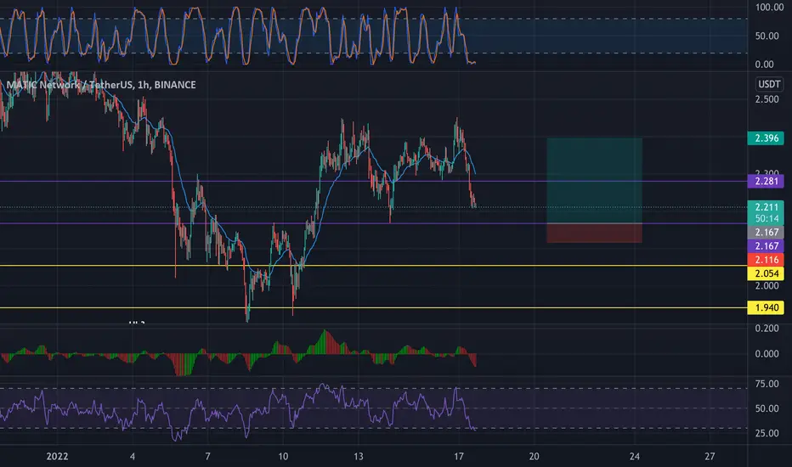This screenshot has width=792, height=467.
Task: Select the red stop-loss zone of position
Action: (x=595, y=233)
